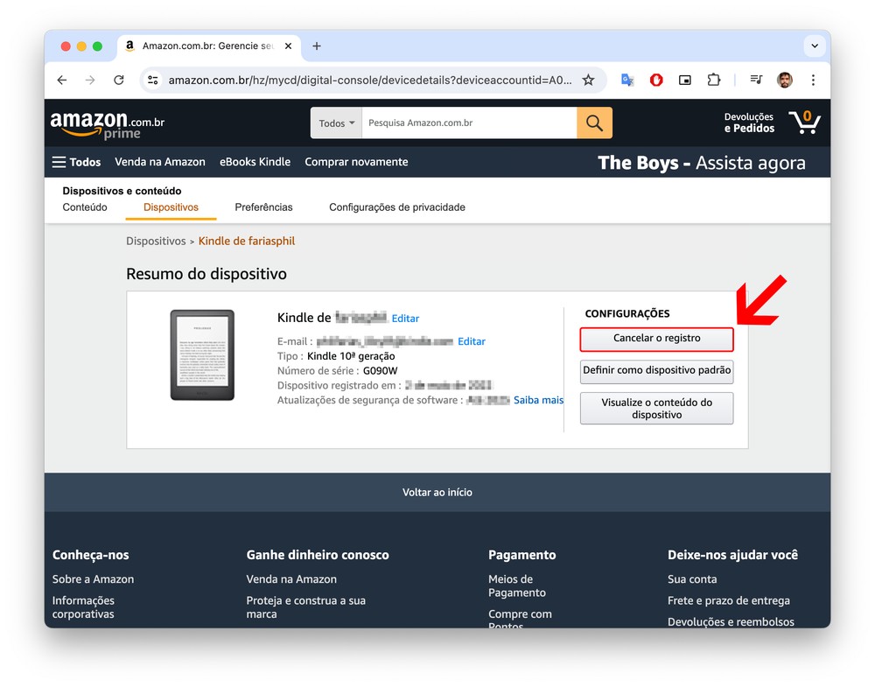Open the media controls icon

(756, 80)
